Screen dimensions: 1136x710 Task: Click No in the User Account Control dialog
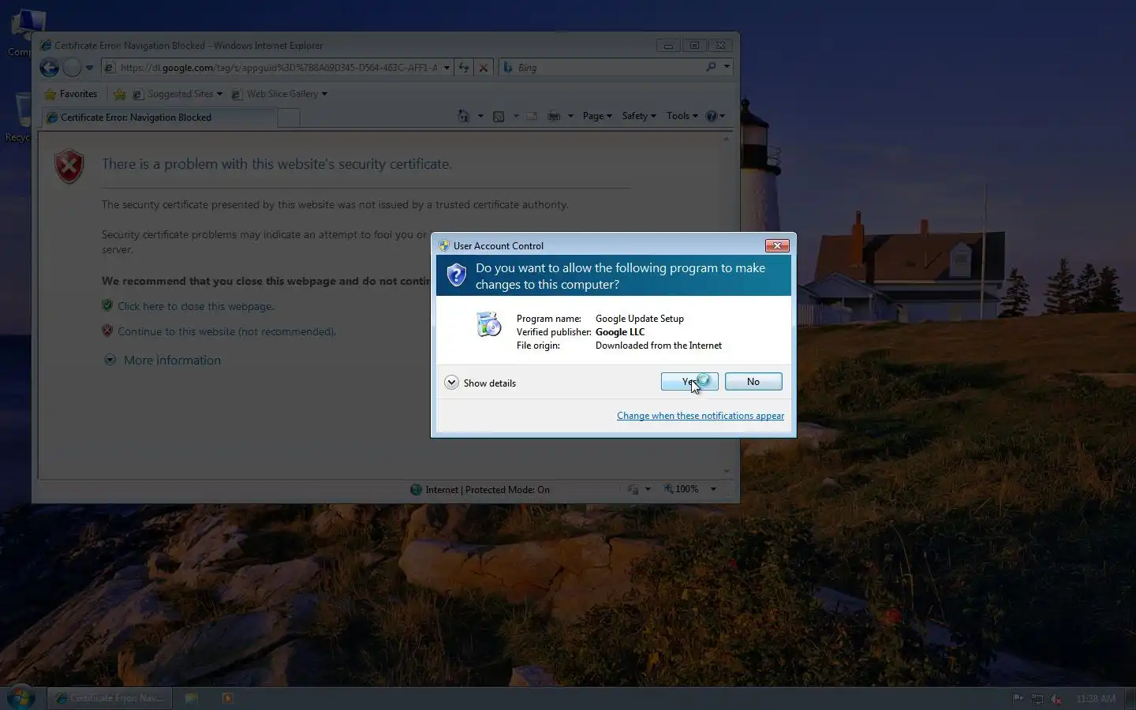coord(753,382)
